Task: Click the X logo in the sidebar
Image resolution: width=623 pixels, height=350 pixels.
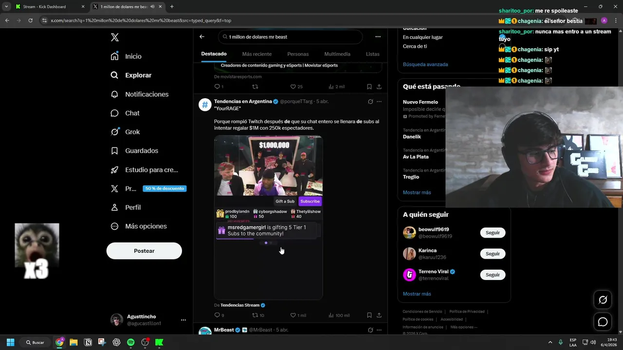Action: (115, 37)
